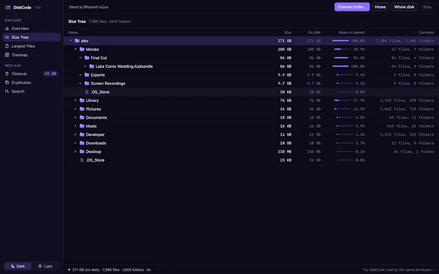Click the Library 27.9% share bar

[342, 100]
